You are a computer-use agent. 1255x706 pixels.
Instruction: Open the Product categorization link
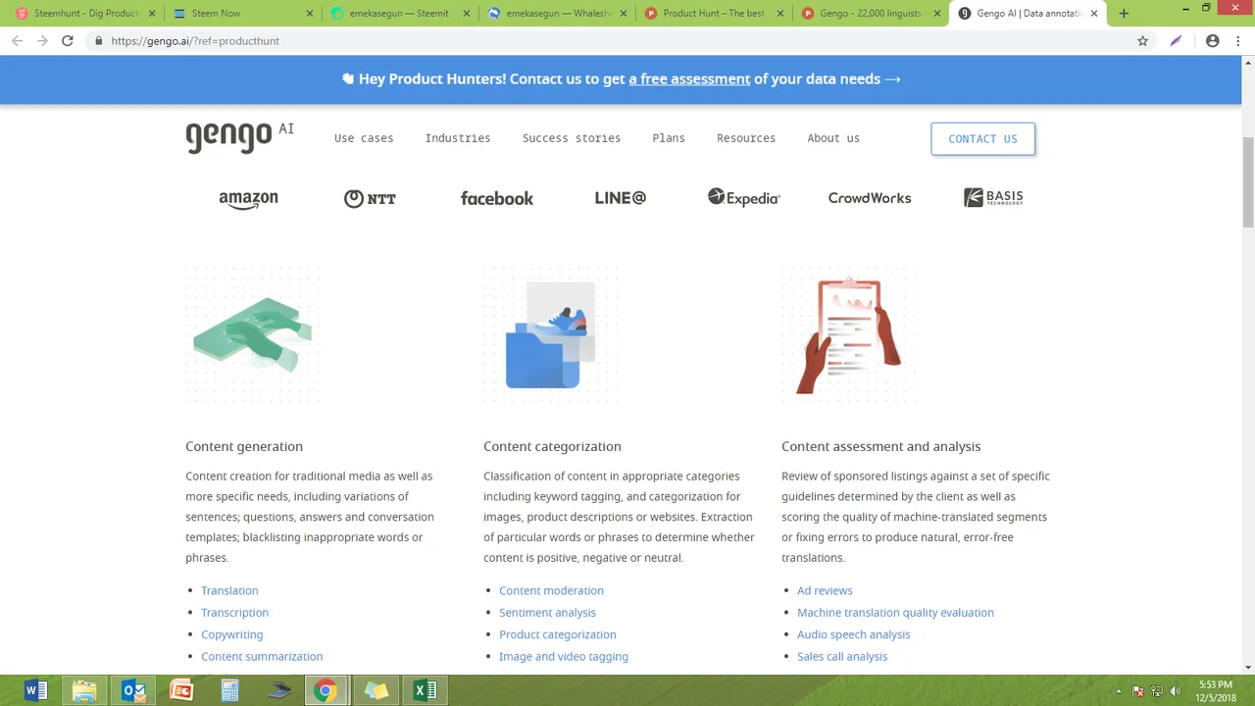click(558, 634)
